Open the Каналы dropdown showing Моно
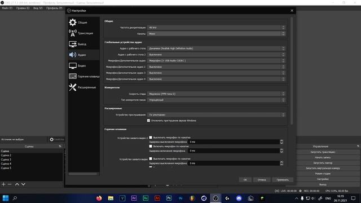361x203 pixels. click(216, 34)
